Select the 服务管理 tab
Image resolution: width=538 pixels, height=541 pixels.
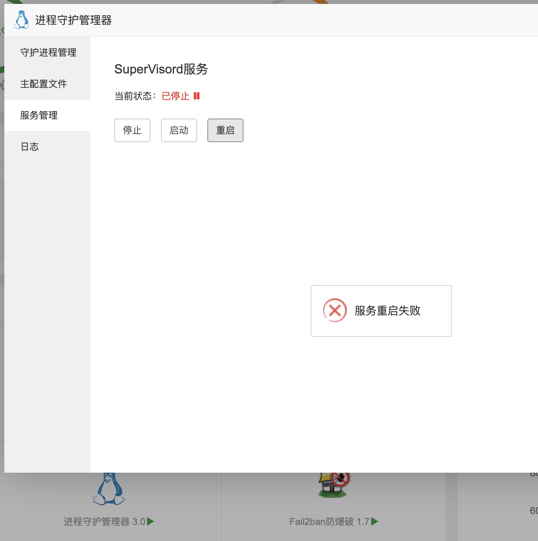point(48,115)
